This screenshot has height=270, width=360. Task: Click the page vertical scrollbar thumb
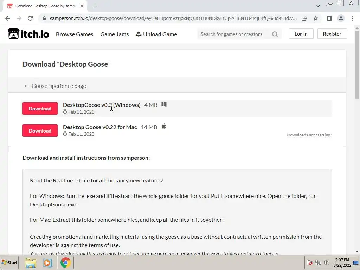coord(357,65)
